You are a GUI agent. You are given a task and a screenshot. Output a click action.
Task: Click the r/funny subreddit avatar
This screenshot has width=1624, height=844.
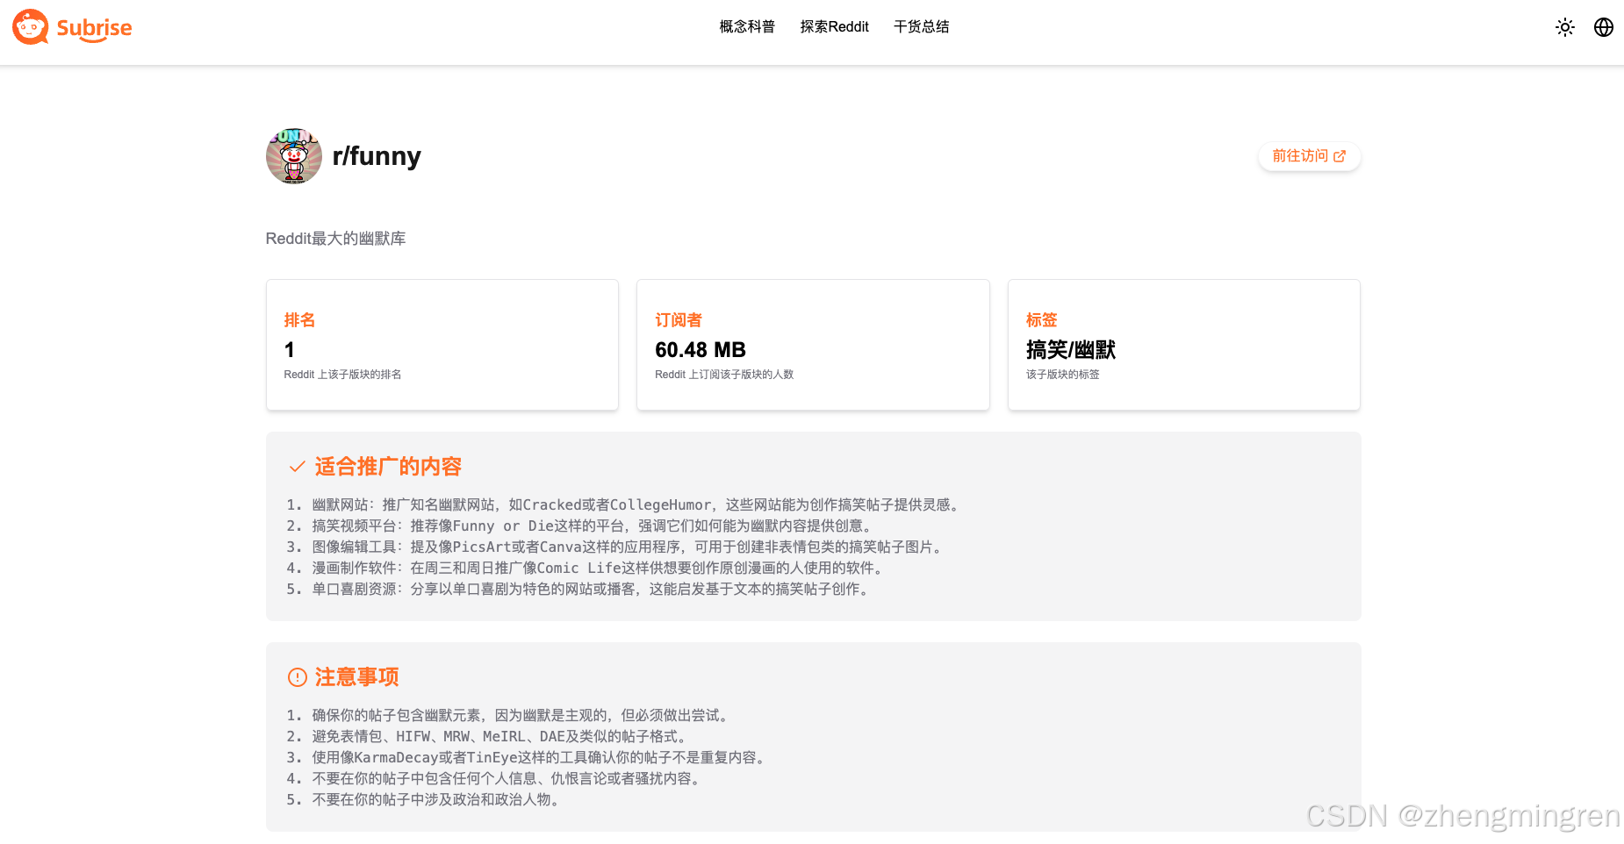point(294,156)
